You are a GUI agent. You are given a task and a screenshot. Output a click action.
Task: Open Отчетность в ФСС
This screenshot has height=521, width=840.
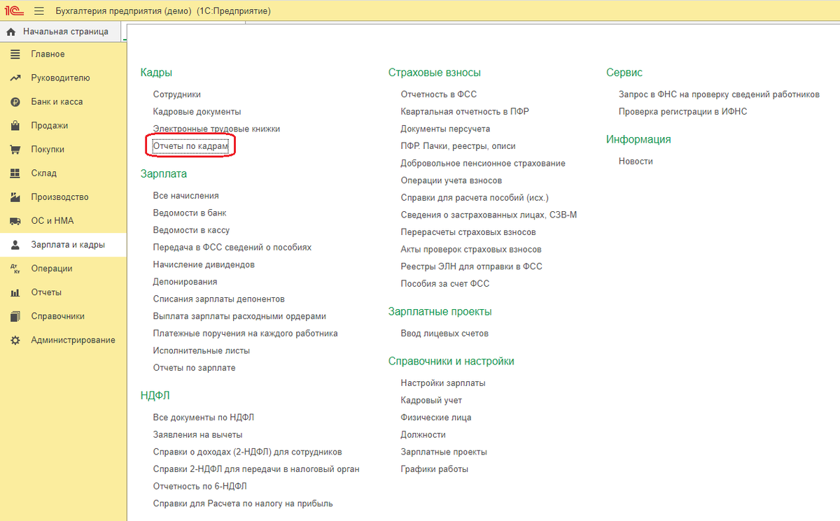[x=438, y=94]
